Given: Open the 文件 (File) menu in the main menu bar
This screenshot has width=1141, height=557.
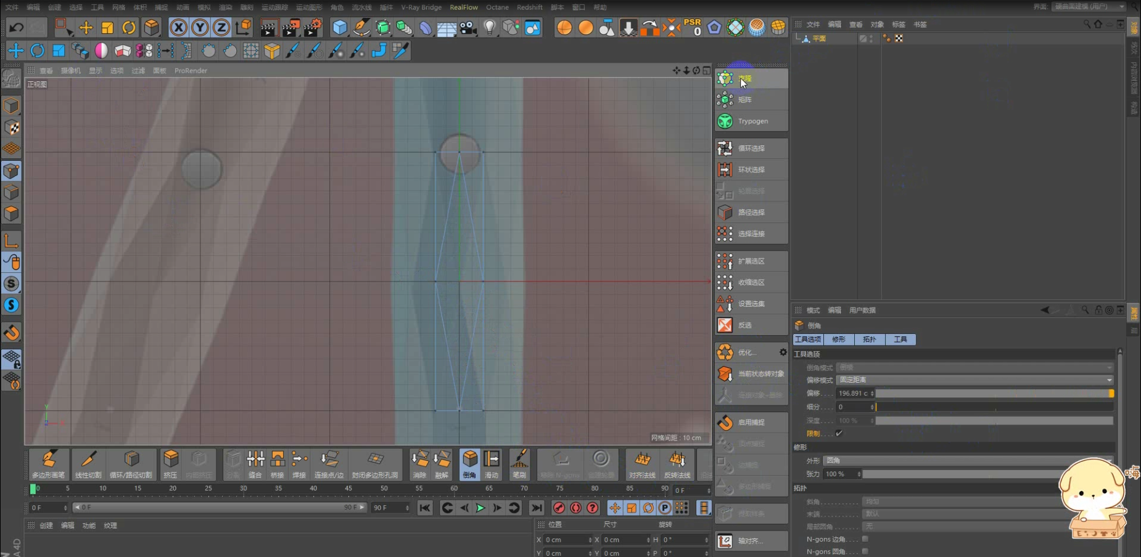Looking at the screenshot, I should click(12, 7).
